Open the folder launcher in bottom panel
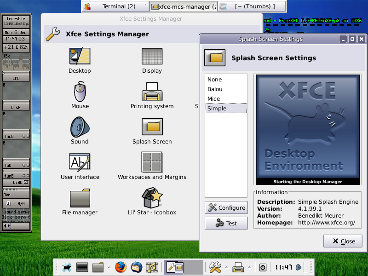This screenshot has width=368, height=276. [98, 267]
